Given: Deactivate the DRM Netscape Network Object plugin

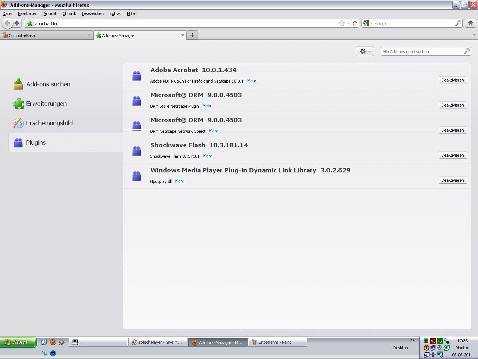Looking at the screenshot, I should (x=453, y=130).
